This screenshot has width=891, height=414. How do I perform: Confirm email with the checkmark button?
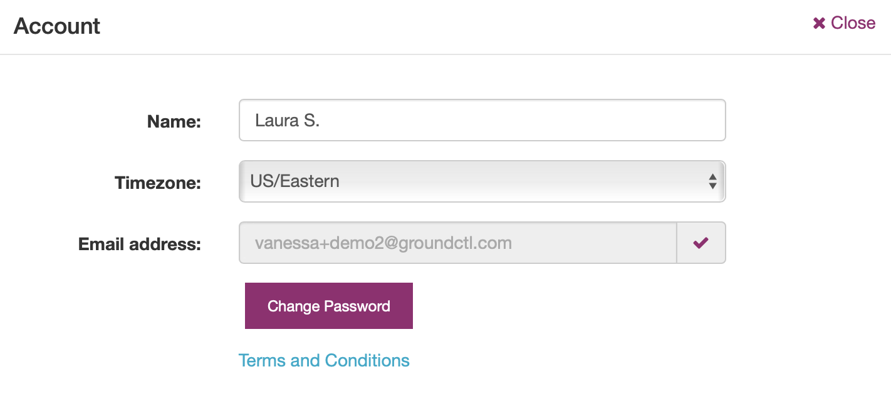[x=701, y=243]
